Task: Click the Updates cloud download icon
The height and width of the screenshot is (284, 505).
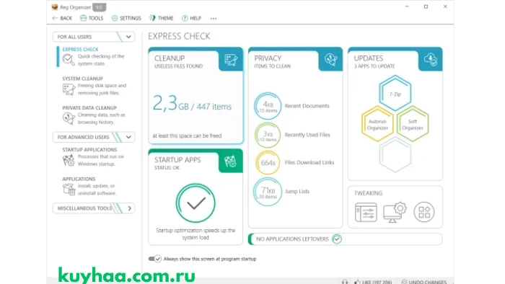Action: [431, 60]
